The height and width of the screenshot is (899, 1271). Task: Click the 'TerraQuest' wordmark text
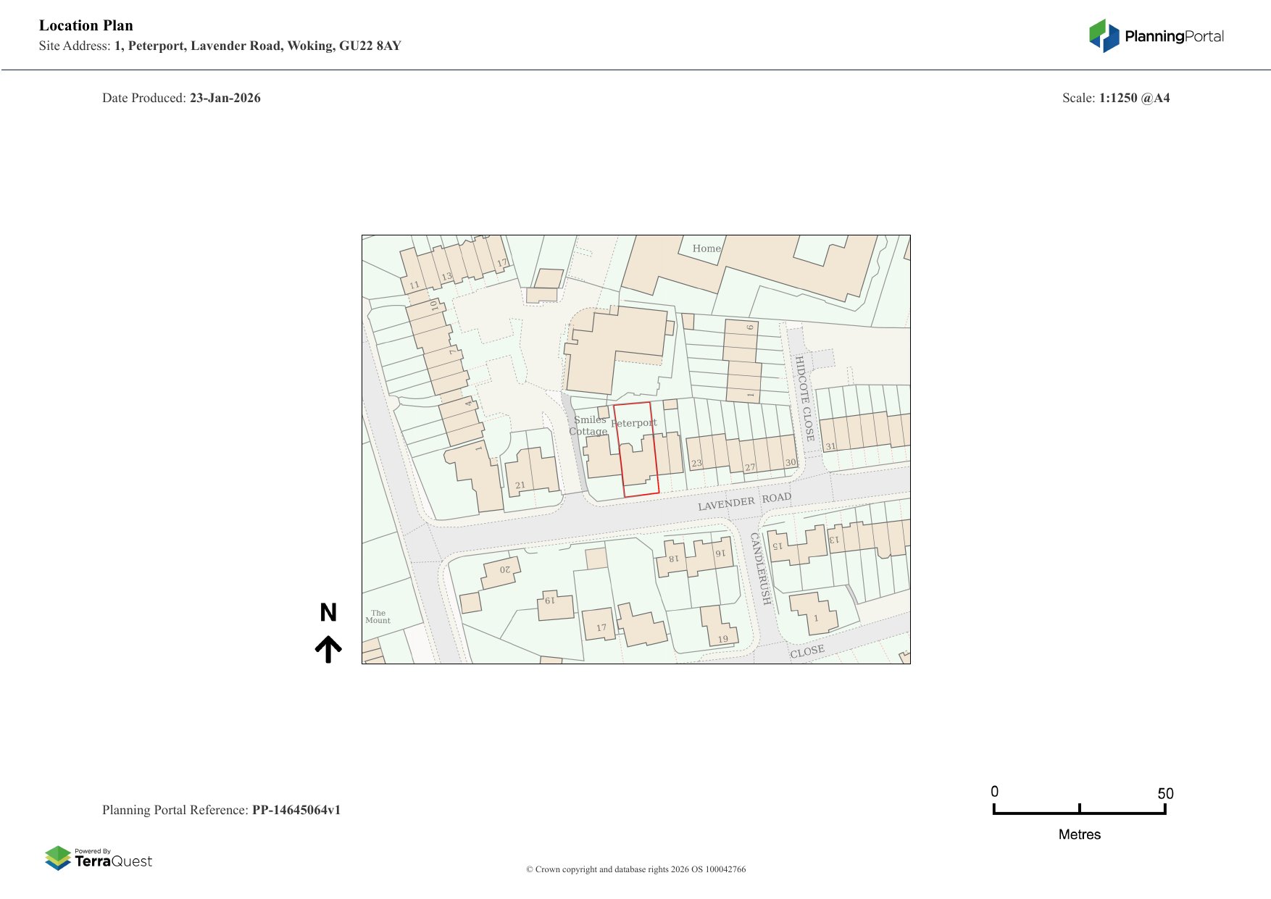[114, 861]
